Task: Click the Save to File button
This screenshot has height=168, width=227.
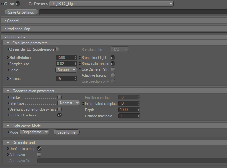Action: coord(67,132)
